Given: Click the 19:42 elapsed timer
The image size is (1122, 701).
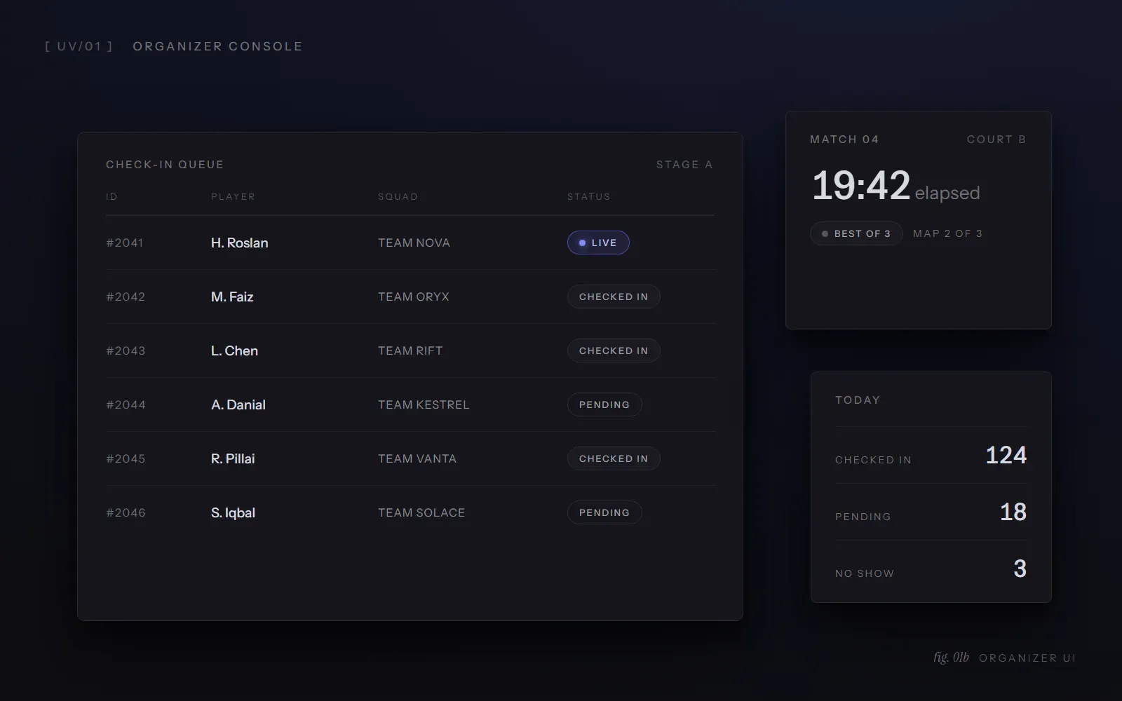Looking at the screenshot, I should [x=895, y=186].
